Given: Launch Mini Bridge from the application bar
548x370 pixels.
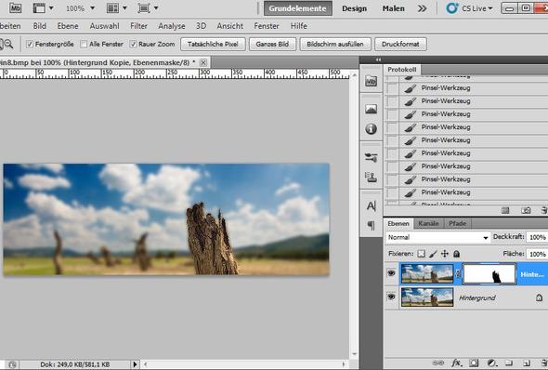Looking at the screenshot, I should [x=15, y=7].
